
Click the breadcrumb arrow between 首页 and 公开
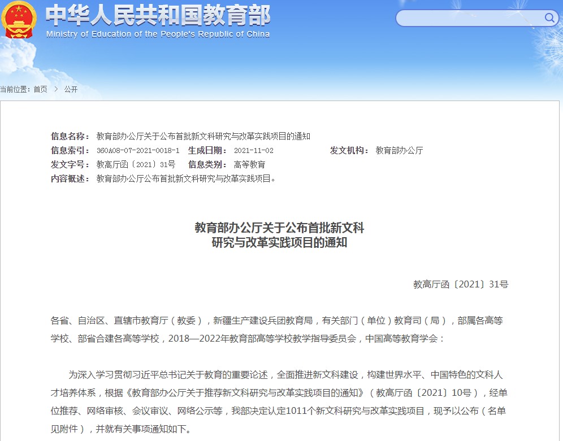click(56, 89)
